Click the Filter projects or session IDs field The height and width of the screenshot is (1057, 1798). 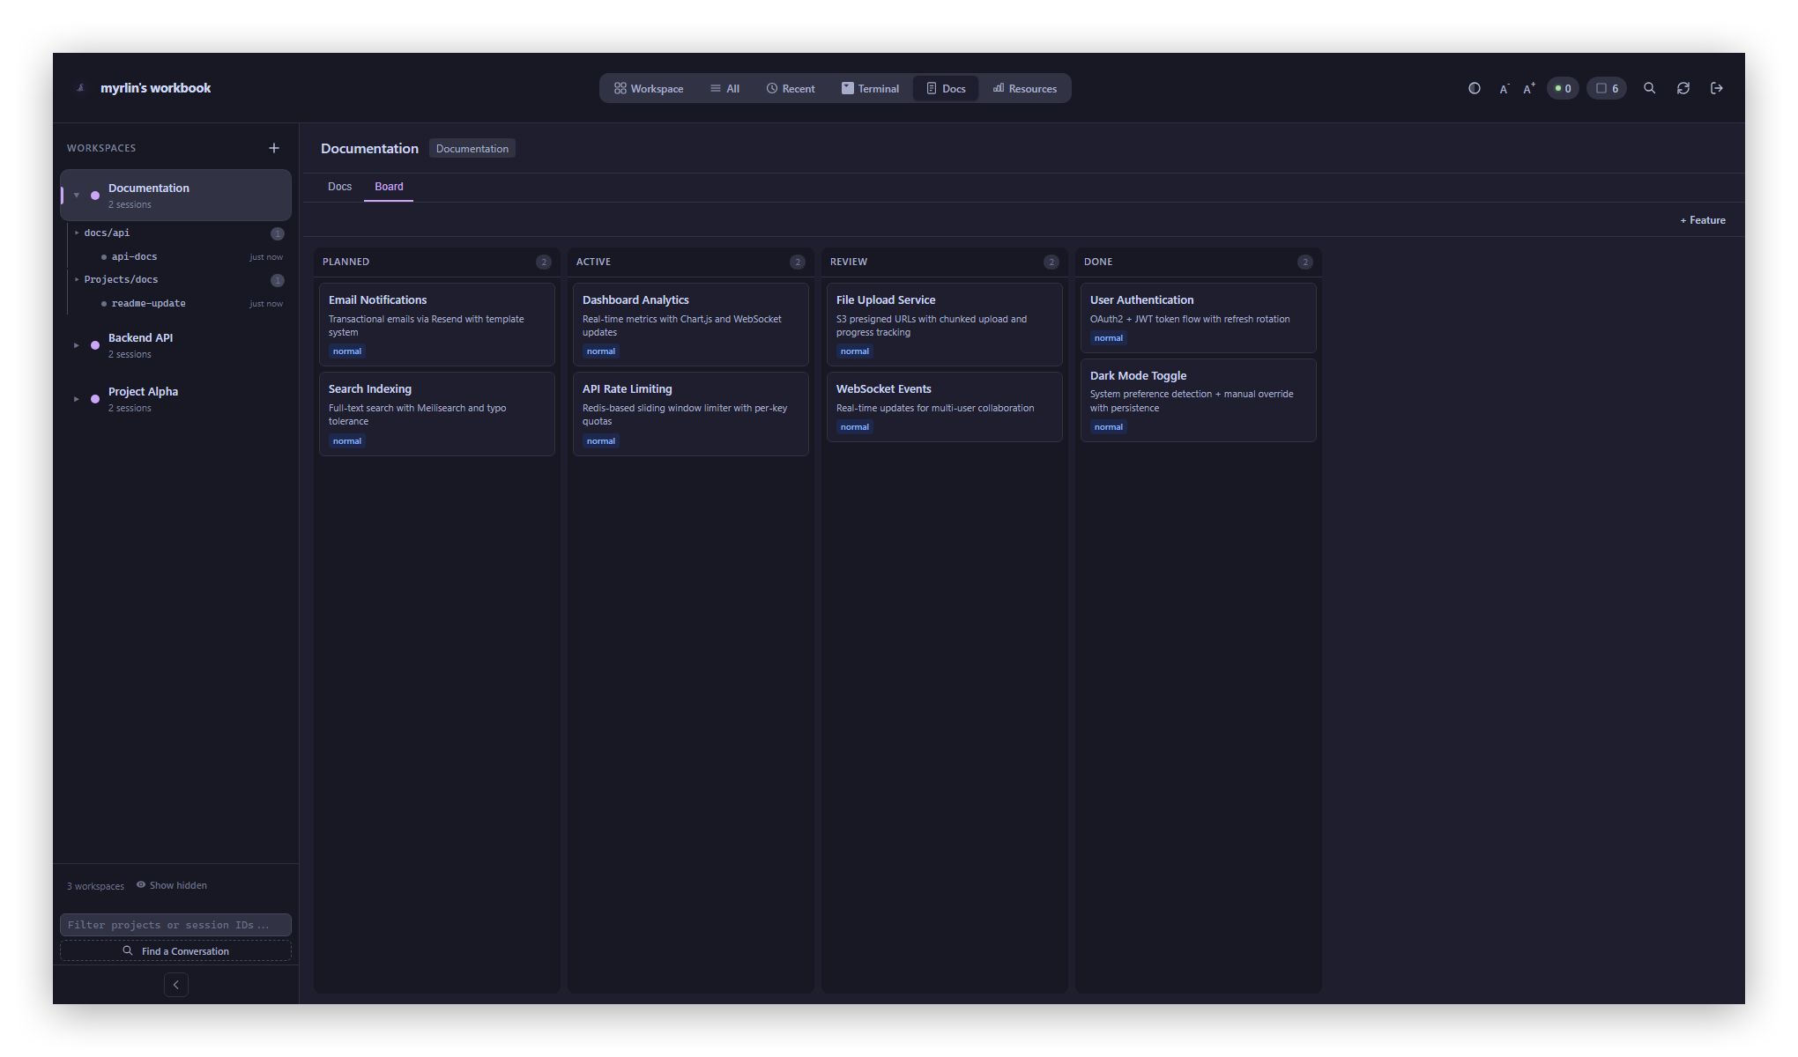point(175,925)
